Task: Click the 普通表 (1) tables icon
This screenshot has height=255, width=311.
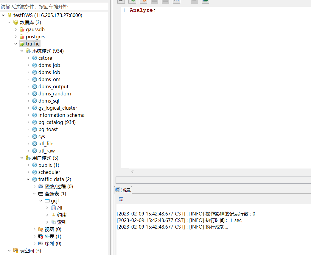Action: (x=41, y=193)
